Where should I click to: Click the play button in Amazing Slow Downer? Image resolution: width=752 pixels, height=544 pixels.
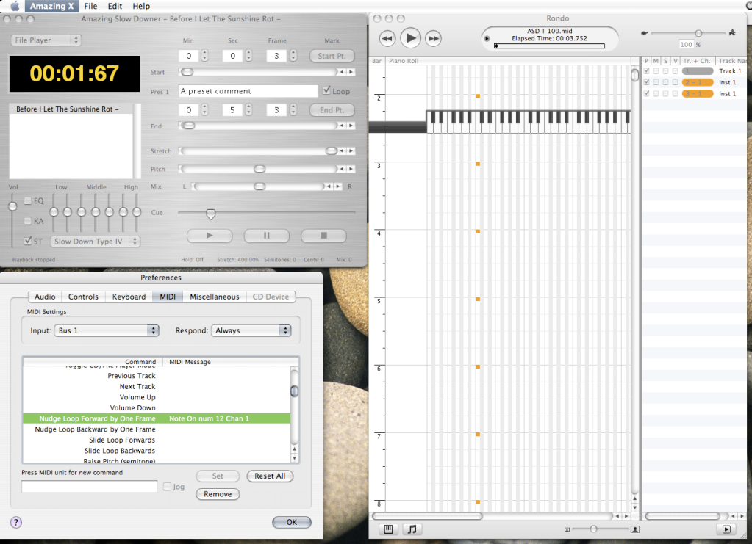210,236
